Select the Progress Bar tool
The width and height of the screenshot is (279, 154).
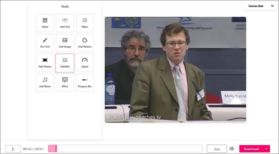tap(85, 83)
